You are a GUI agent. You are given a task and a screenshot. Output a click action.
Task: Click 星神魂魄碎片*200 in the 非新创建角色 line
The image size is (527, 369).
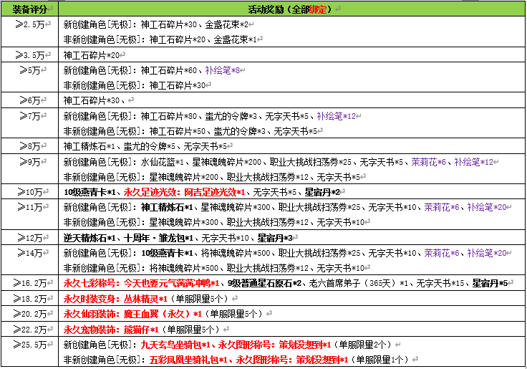point(184,177)
